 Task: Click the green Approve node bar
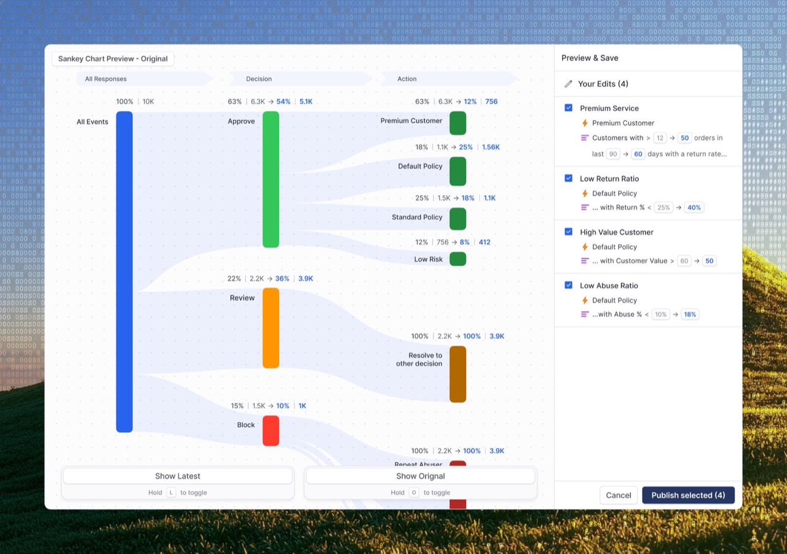click(271, 180)
